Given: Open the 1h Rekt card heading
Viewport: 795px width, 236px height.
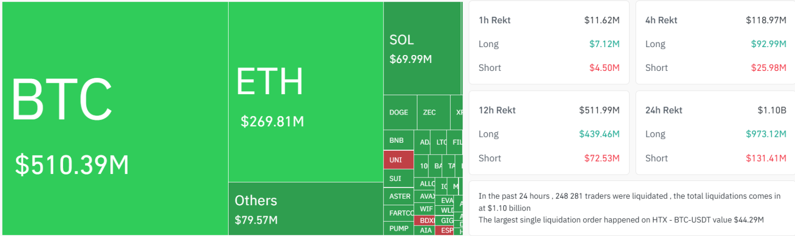Looking at the screenshot, I should pos(494,20).
